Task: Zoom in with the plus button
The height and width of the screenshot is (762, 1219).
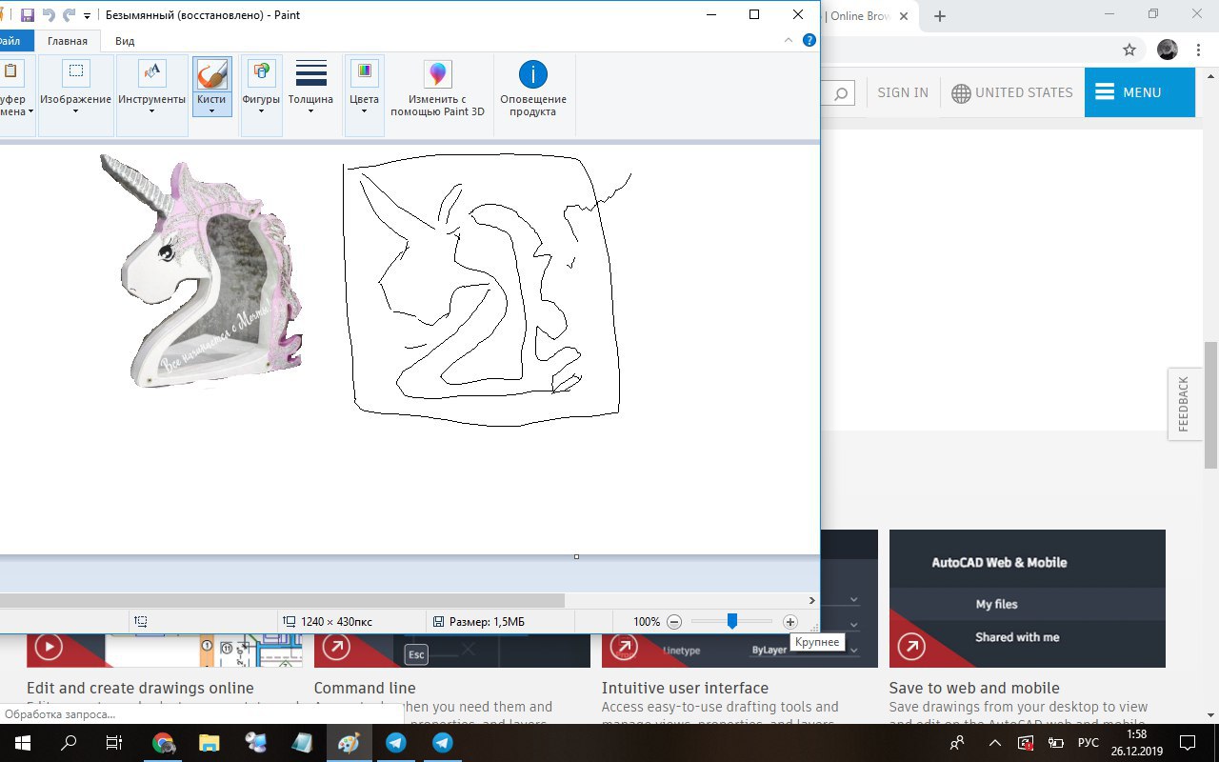Action: pos(789,622)
